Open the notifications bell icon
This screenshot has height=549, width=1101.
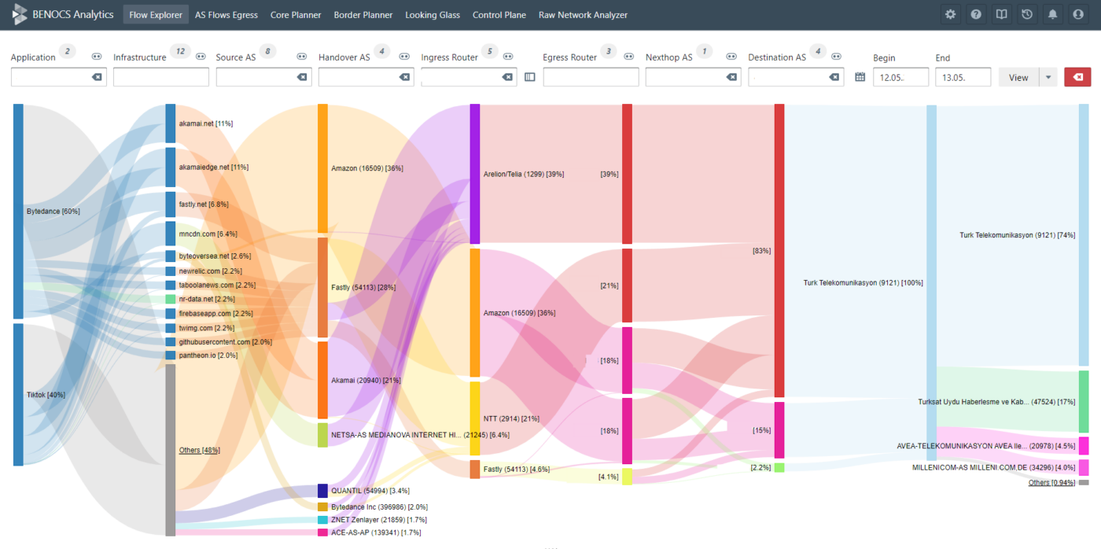[x=1052, y=14]
